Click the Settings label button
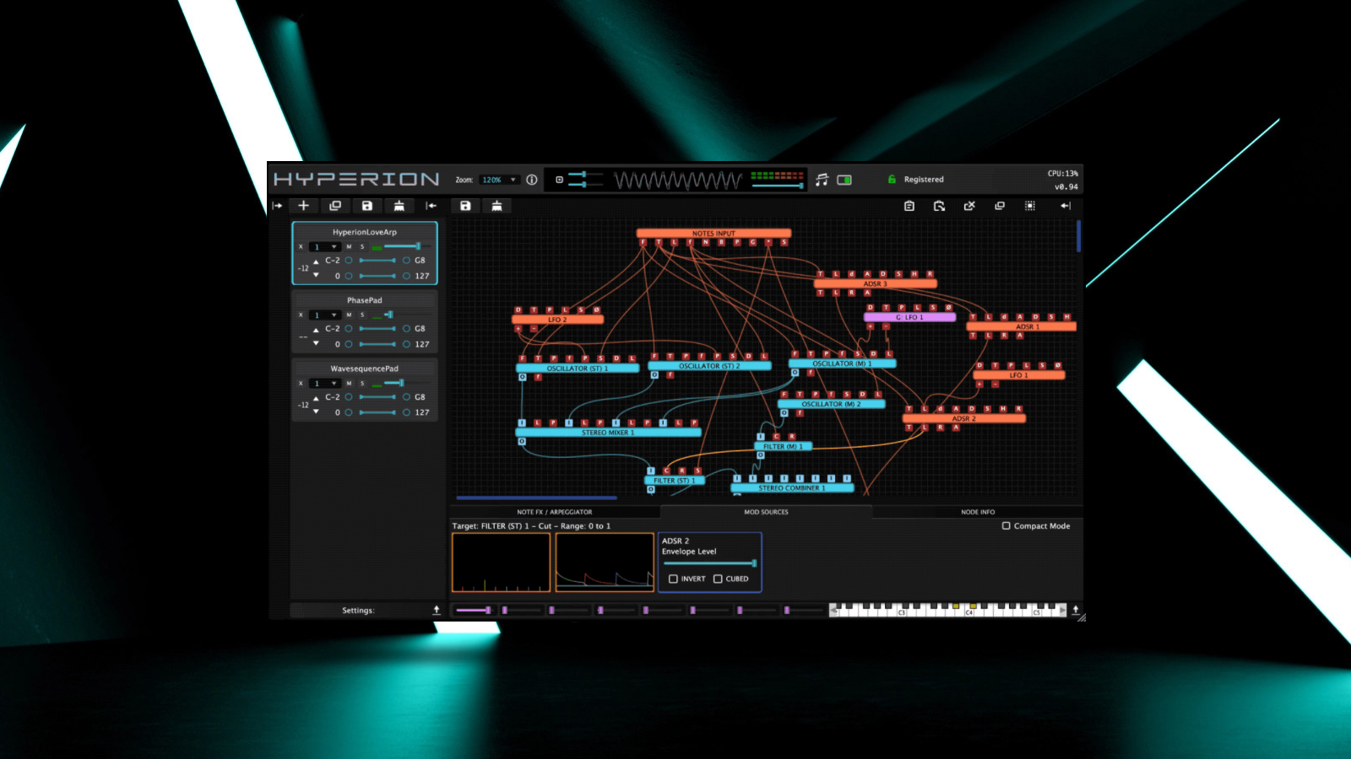The width and height of the screenshot is (1351, 759). click(x=358, y=611)
